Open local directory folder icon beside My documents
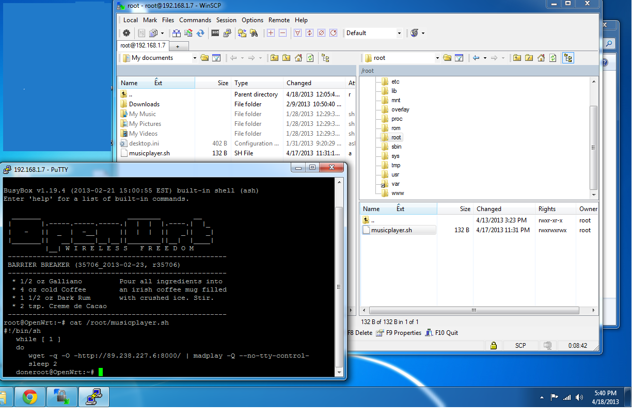The height and width of the screenshot is (419, 632). click(x=204, y=58)
